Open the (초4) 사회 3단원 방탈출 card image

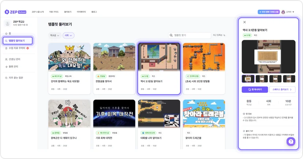point(204,57)
